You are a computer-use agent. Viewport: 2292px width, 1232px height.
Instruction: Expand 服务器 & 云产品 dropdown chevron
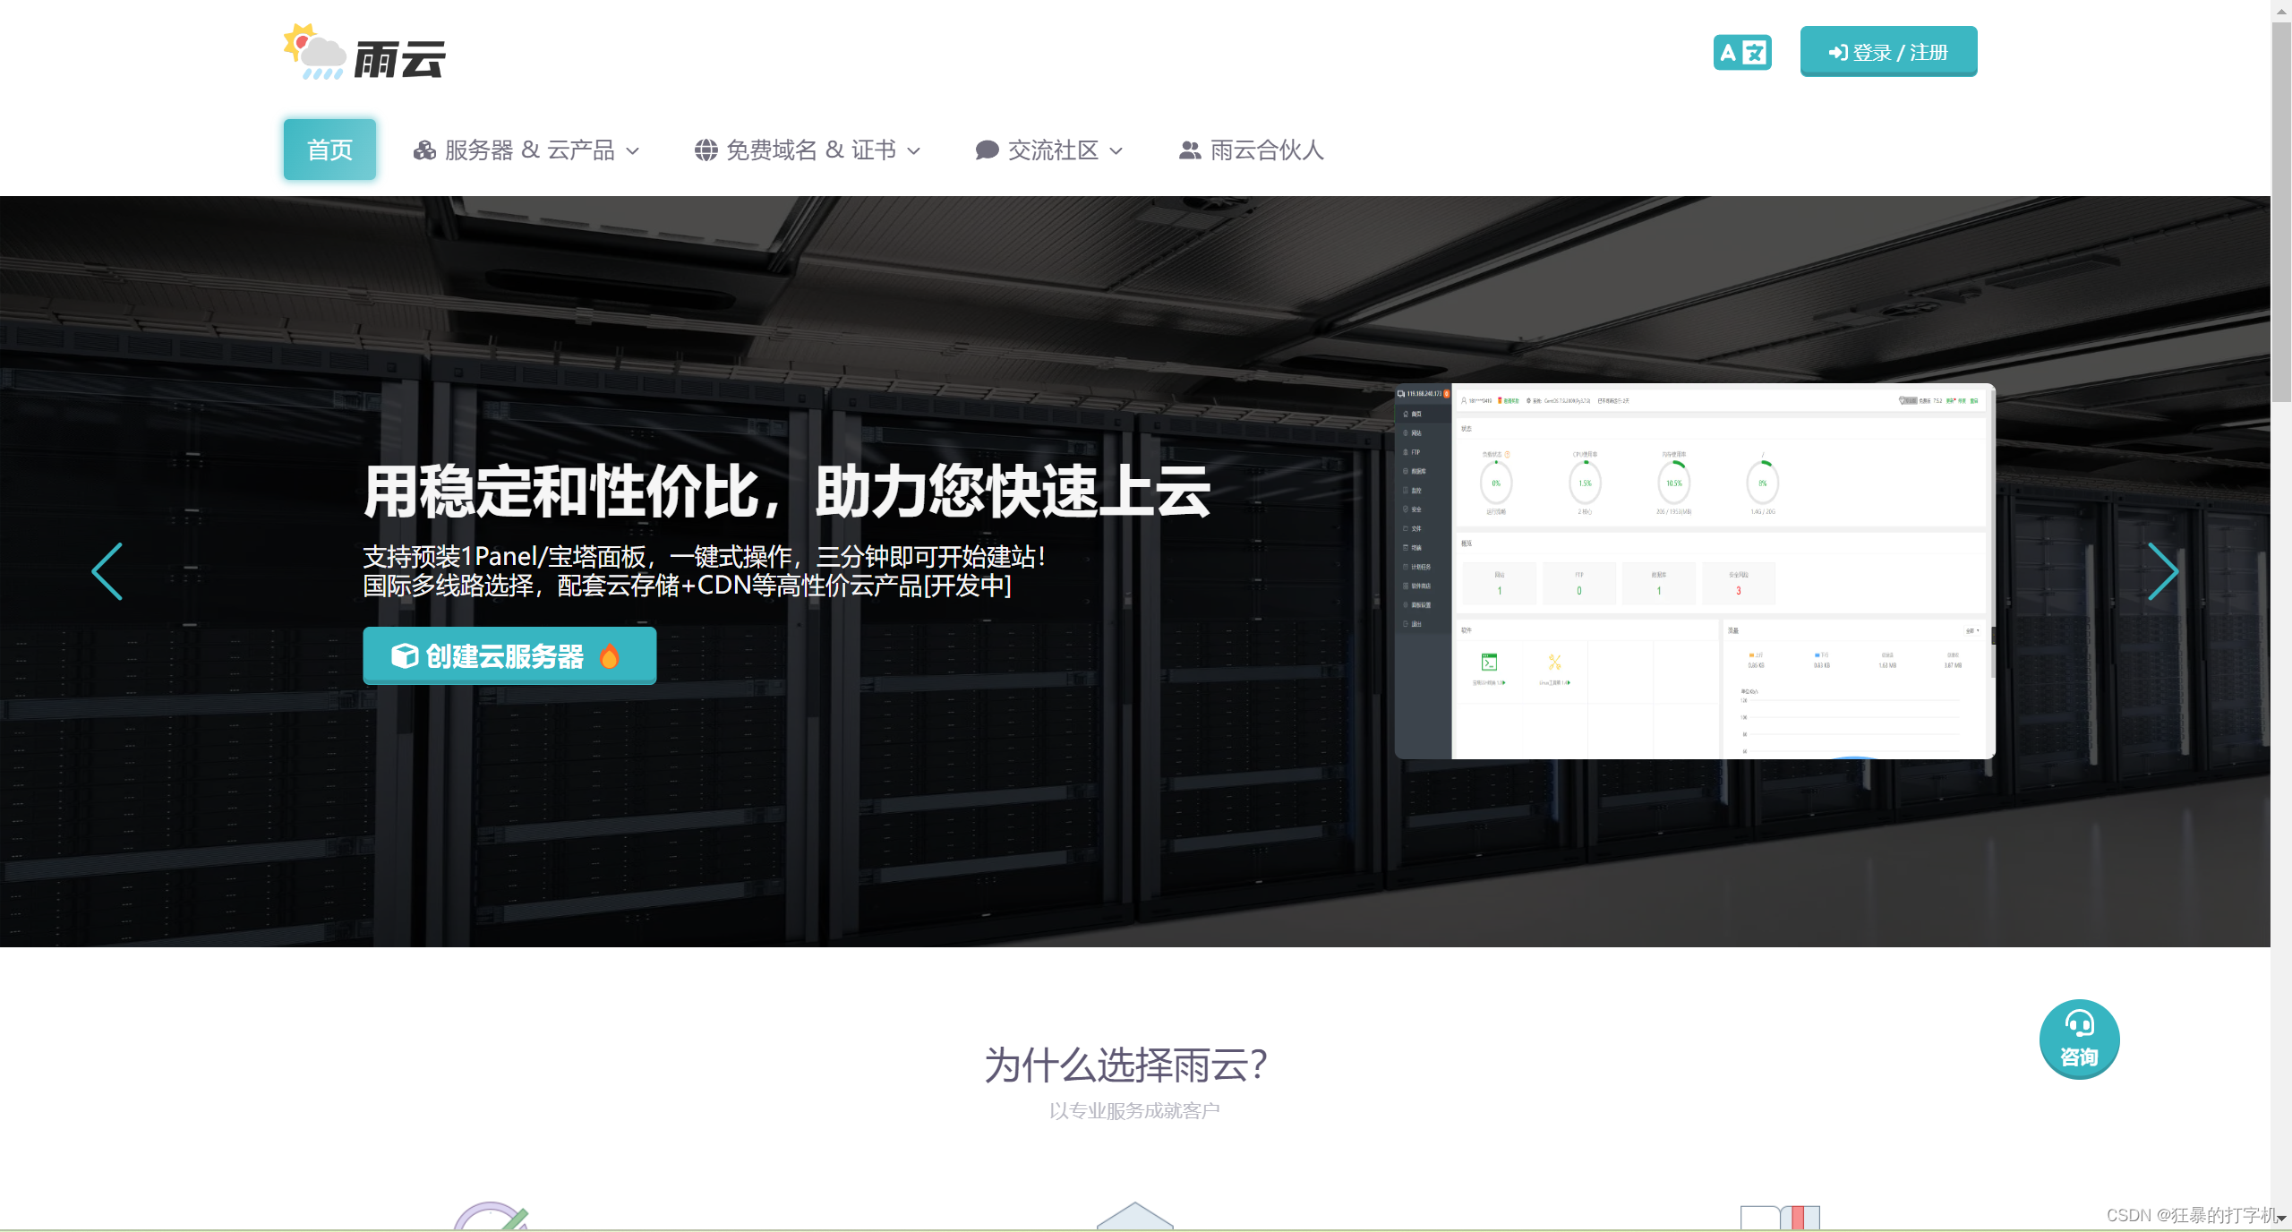(x=633, y=151)
